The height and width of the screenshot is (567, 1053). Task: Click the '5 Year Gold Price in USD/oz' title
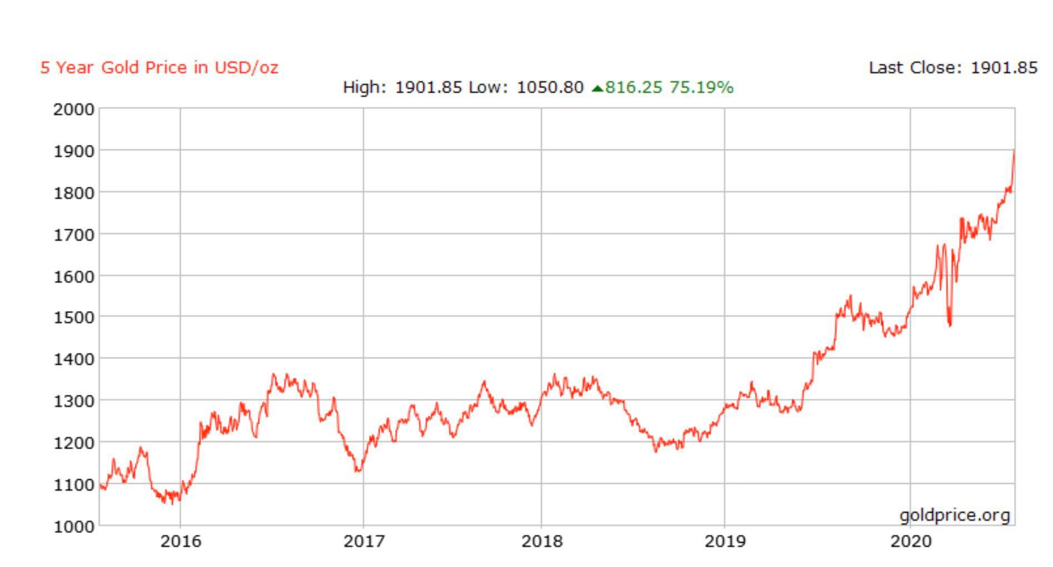(x=159, y=68)
